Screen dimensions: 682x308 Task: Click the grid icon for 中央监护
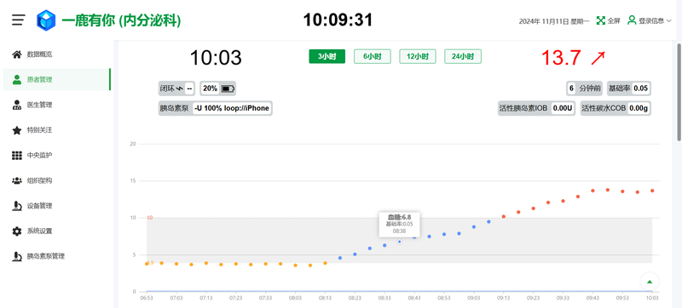[x=17, y=156]
